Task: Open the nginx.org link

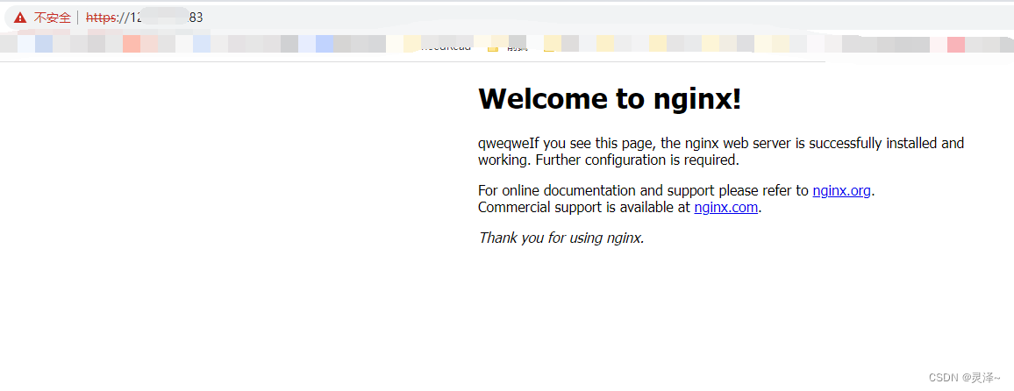Action: coord(841,190)
